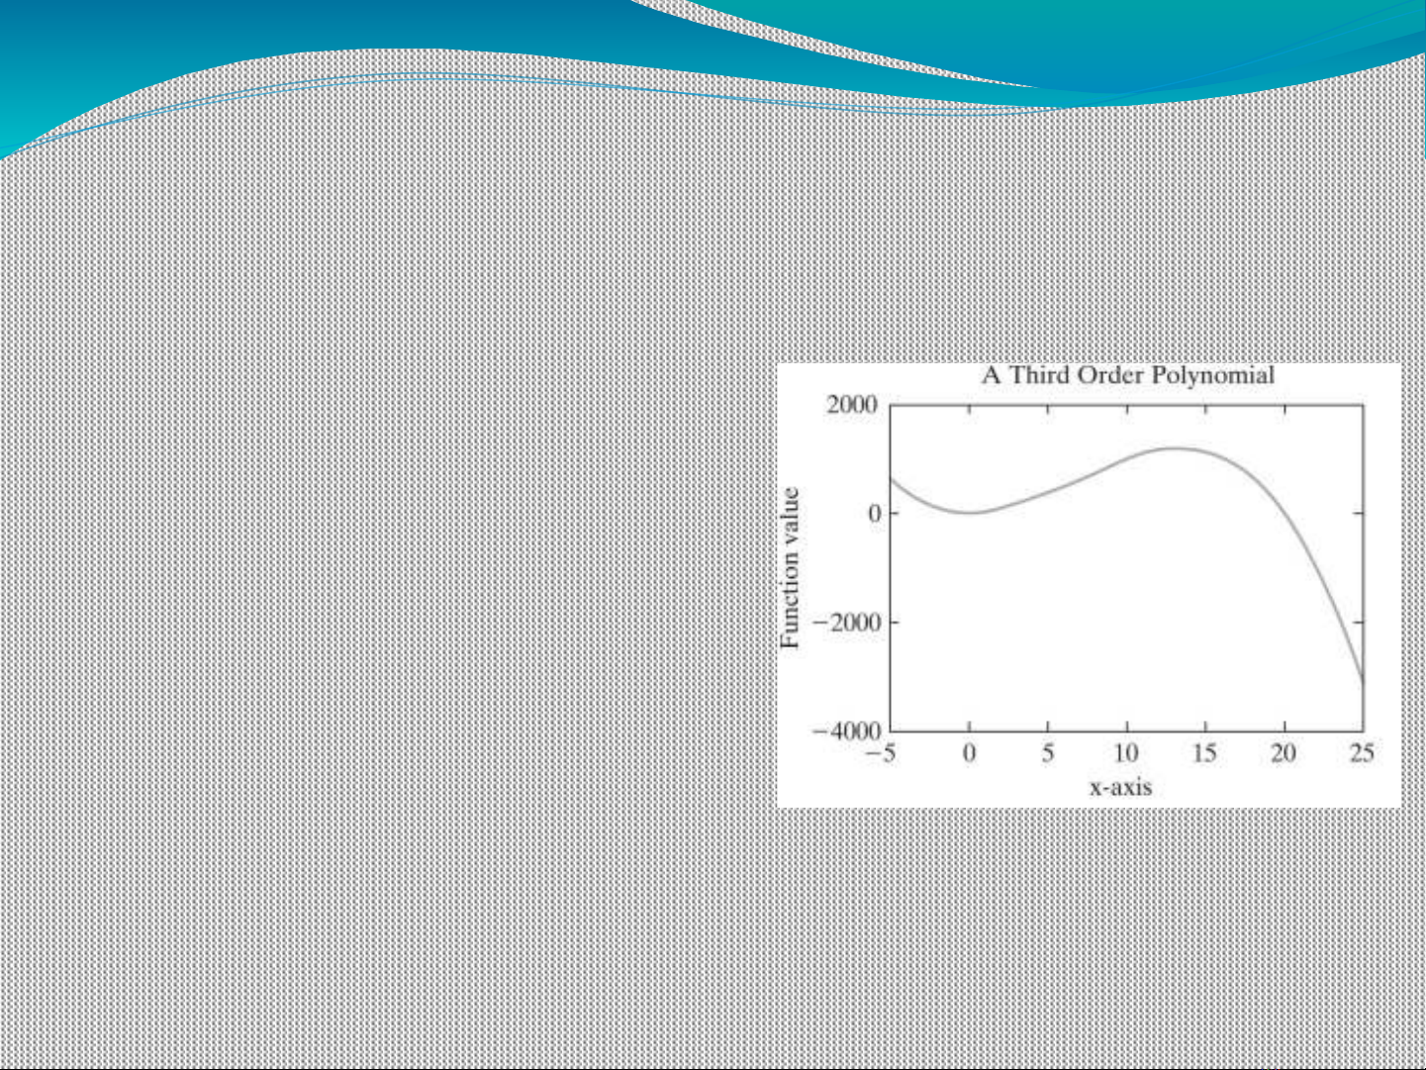
Task: Click the 5 tick label on x-axis
Action: (x=1048, y=753)
